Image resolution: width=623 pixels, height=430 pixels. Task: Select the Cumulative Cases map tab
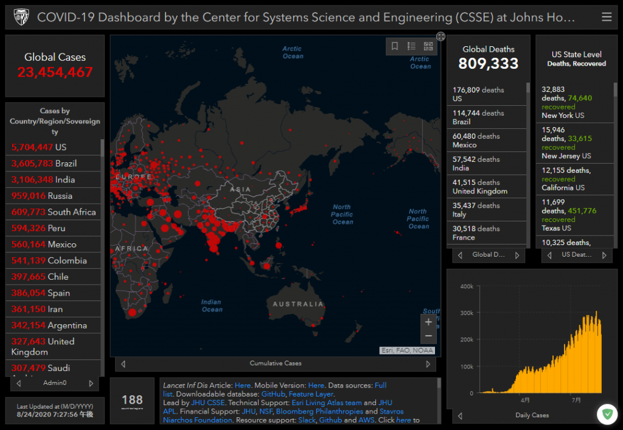point(276,363)
